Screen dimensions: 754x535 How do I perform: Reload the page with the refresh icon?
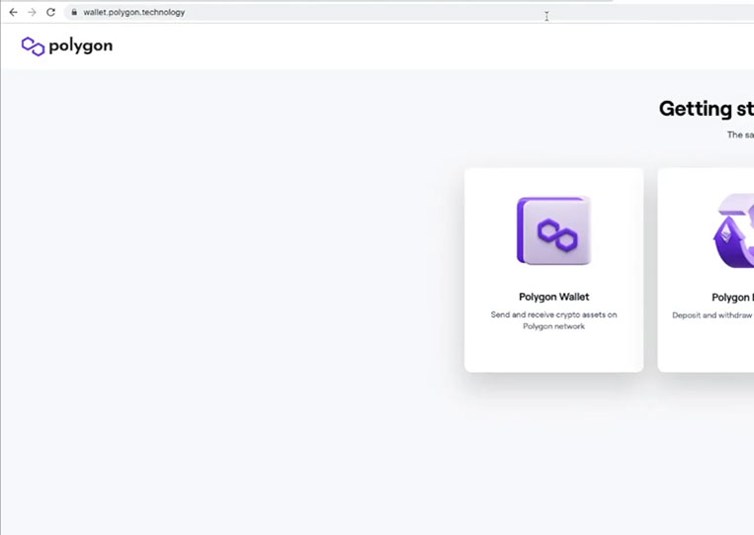pos(50,13)
